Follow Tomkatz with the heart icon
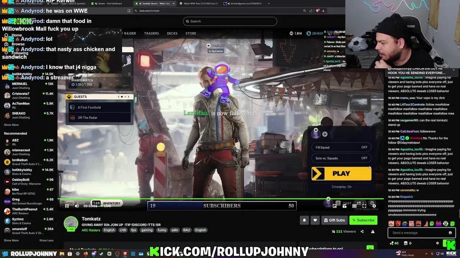This screenshot has height=258, width=460. [x=315, y=220]
